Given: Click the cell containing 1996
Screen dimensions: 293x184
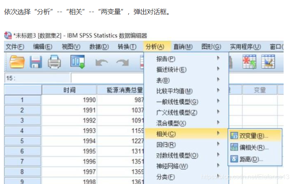Looking at the screenshot, I should click(x=69, y=161).
